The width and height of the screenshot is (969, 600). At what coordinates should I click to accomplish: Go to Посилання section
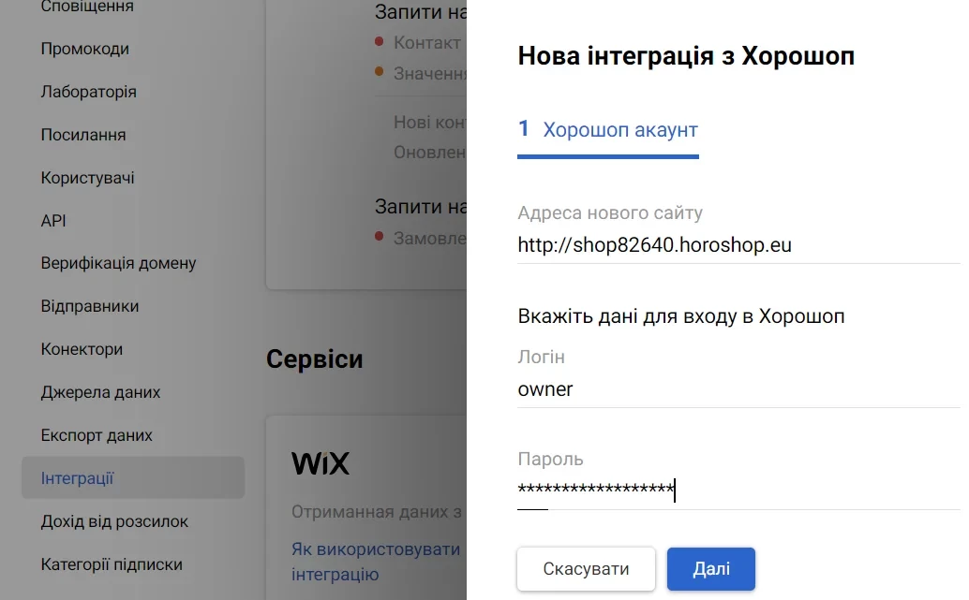click(x=83, y=135)
